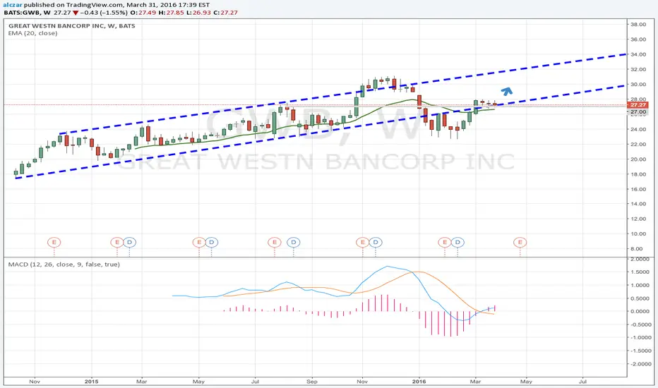Screen dimensions: 658x388
Task: Click the 38.00 price axis label
Action: click(x=638, y=24)
